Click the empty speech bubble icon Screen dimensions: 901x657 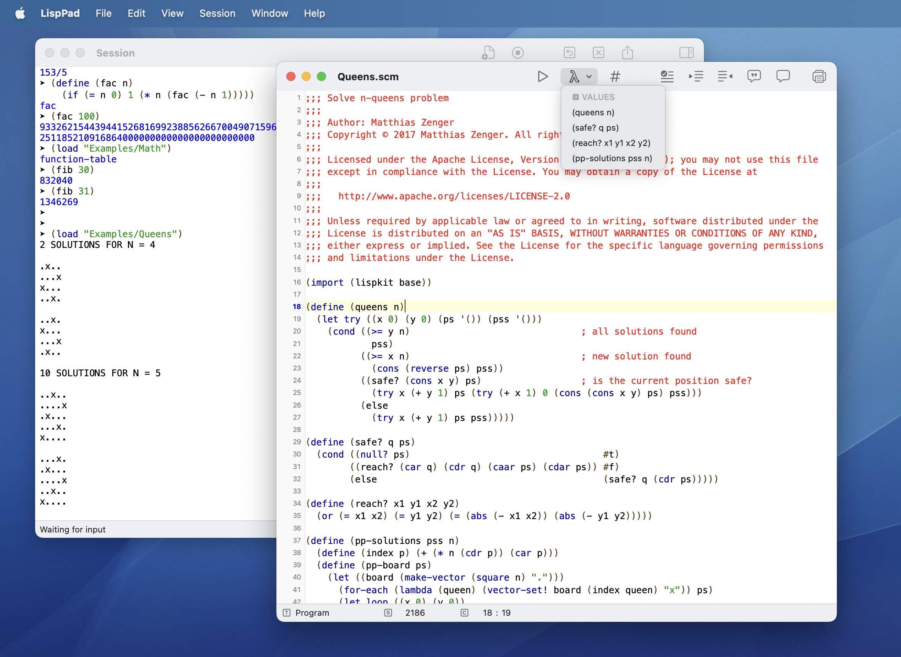pos(783,76)
